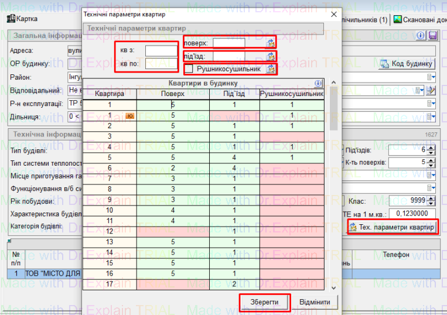This screenshot has width=447, height=315.
Task: Click the кв з input field
Action: pyautogui.click(x=161, y=51)
